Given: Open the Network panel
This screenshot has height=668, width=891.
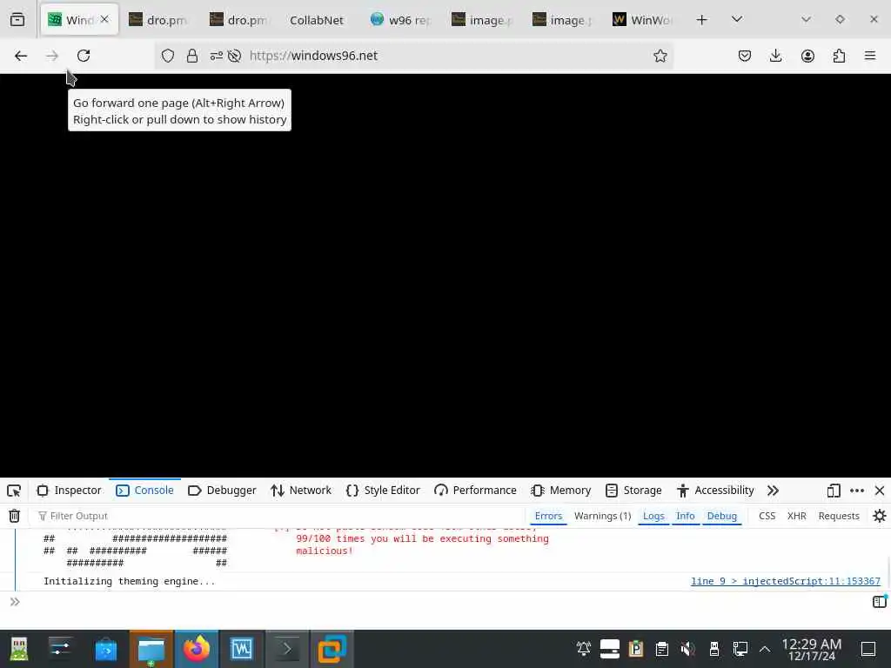Looking at the screenshot, I should [x=300, y=491].
